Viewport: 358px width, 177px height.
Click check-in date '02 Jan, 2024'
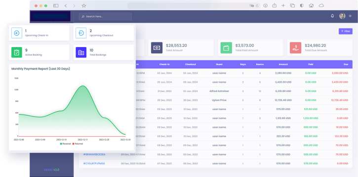164,73
